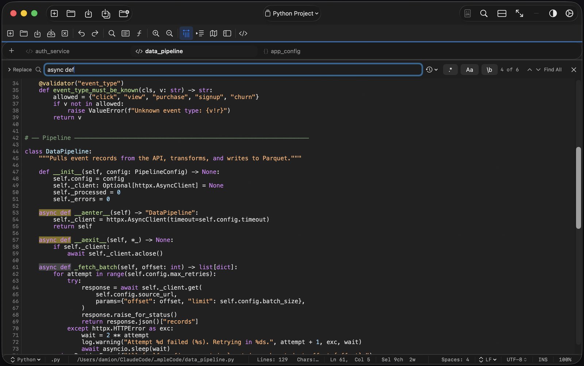Click the search field containing 'async def'
This screenshot has height=366, width=584.
tap(233, 70)
